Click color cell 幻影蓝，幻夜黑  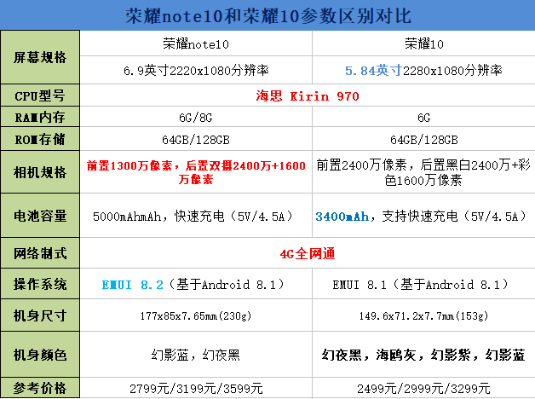tap(196, 355)
